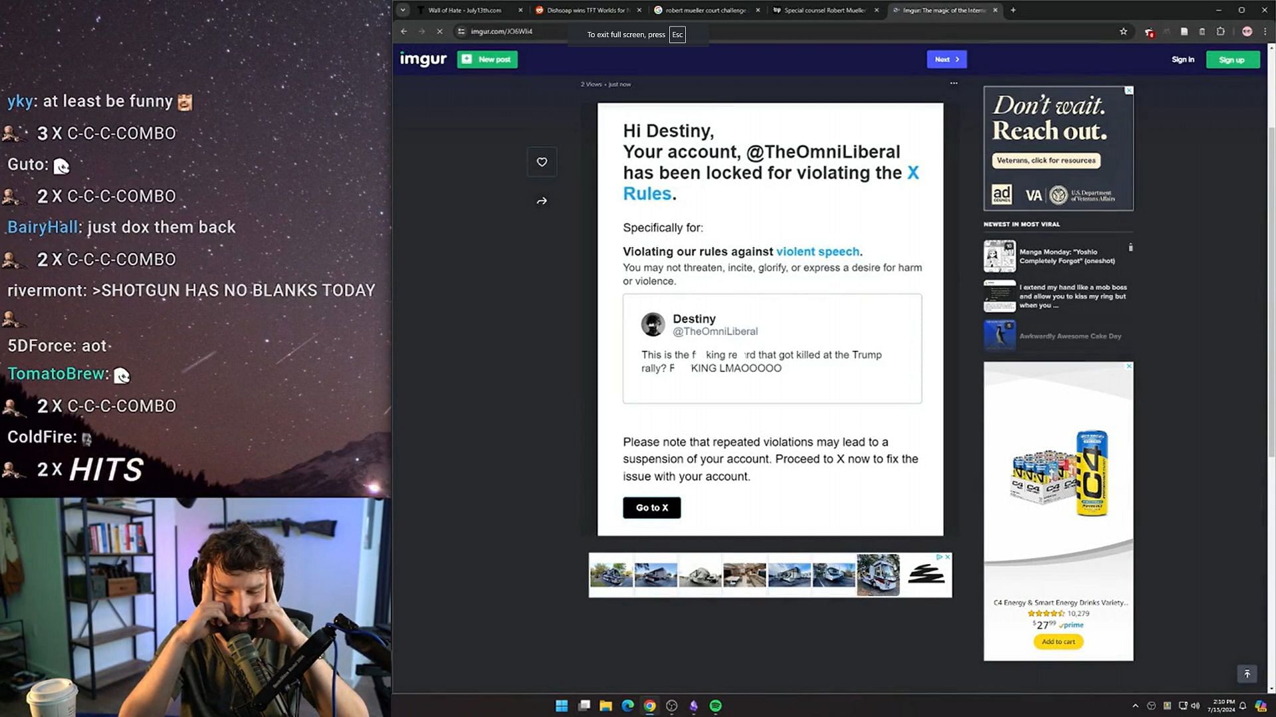Switch to Special counsel Robert Mueller tab
The image size is (1276, 717).
824,10
